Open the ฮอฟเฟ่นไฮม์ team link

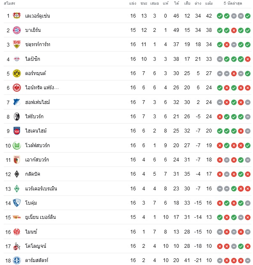tap(37, 102)
